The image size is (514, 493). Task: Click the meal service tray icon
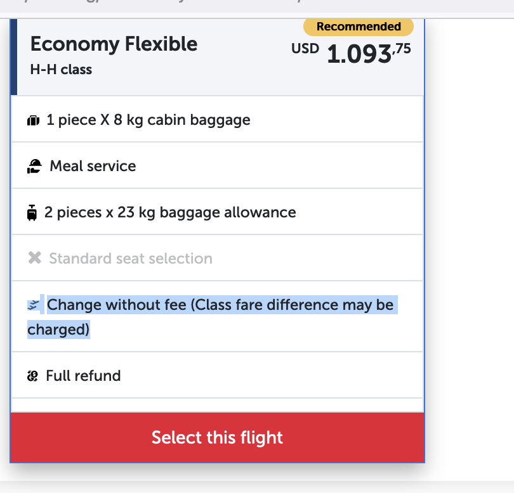pos(34,166)
